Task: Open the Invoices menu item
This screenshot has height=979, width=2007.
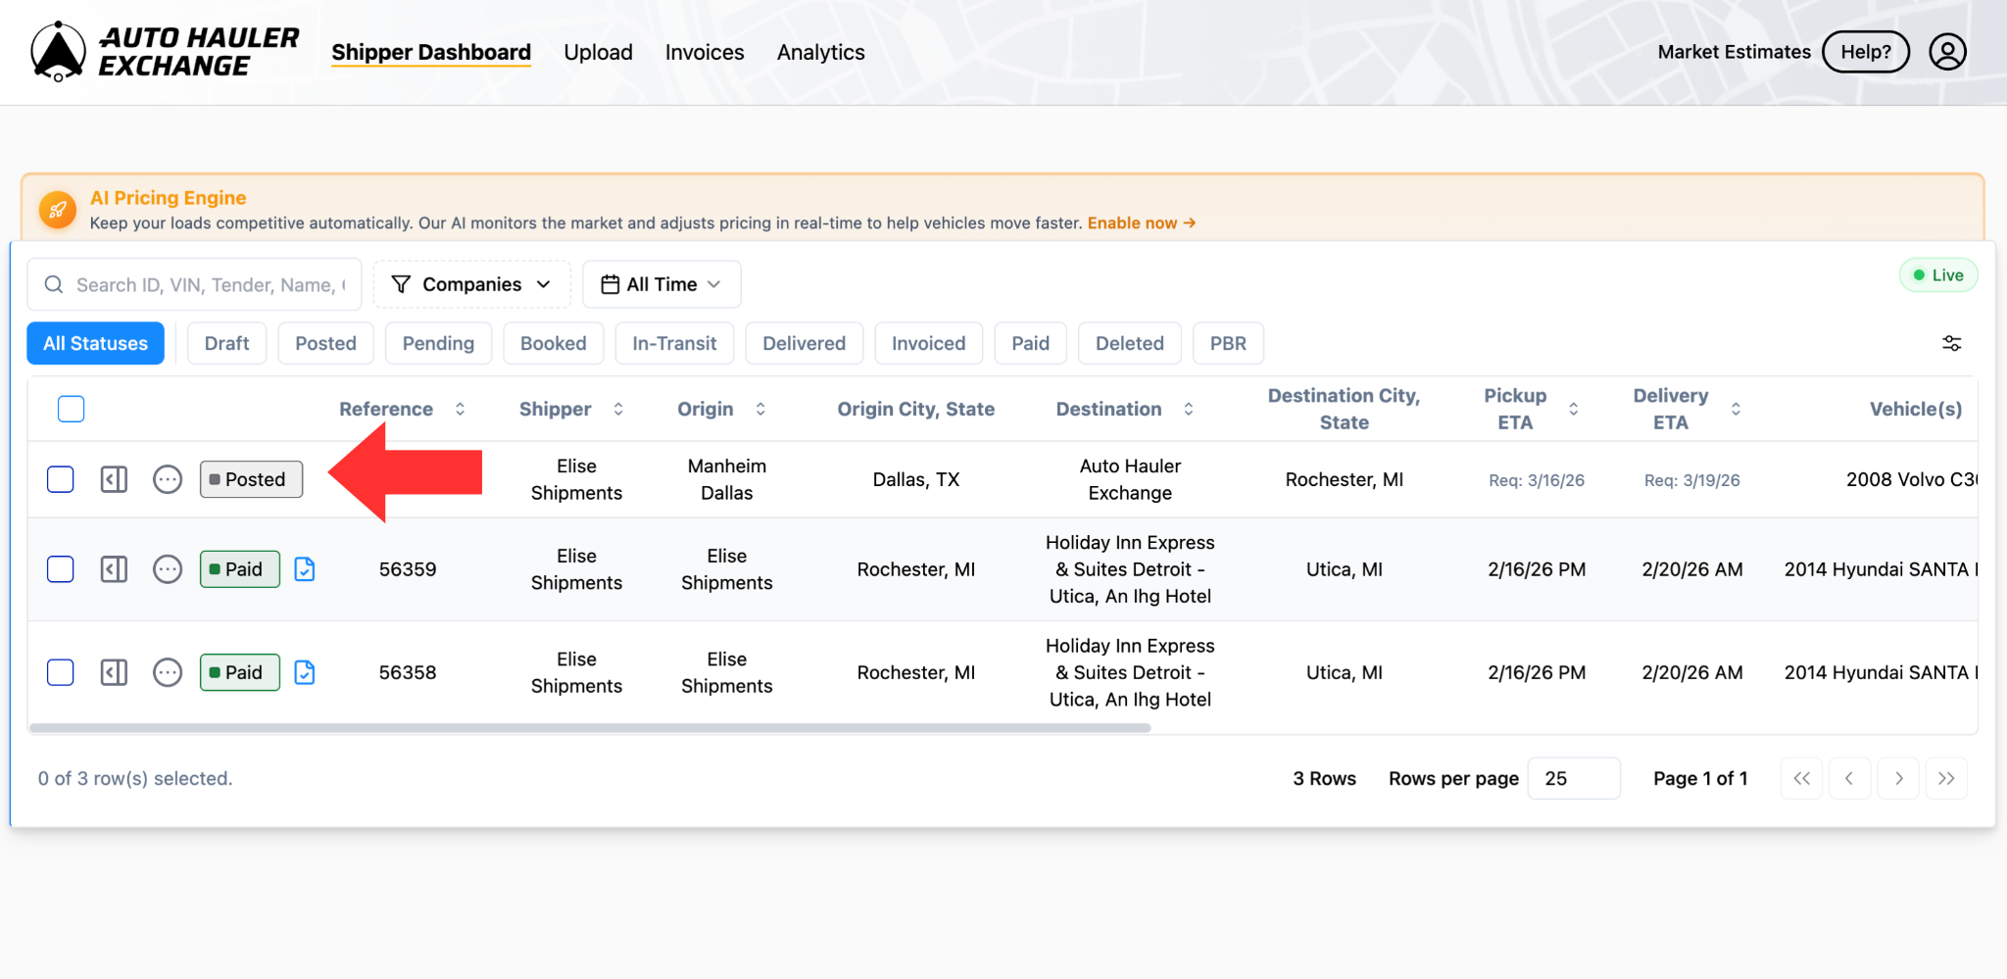Action: pos(704,52)
